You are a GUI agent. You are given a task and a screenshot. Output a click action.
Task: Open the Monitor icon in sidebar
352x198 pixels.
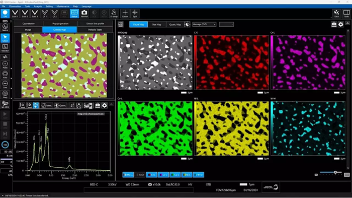click(x=5, y=48)
